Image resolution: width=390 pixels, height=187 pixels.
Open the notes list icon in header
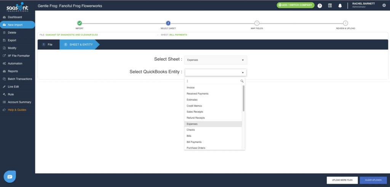pos(330,5)
